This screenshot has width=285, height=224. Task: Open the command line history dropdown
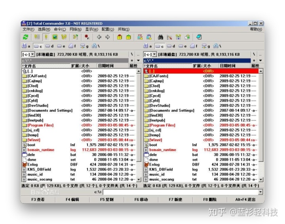click(x=260, y=192)
